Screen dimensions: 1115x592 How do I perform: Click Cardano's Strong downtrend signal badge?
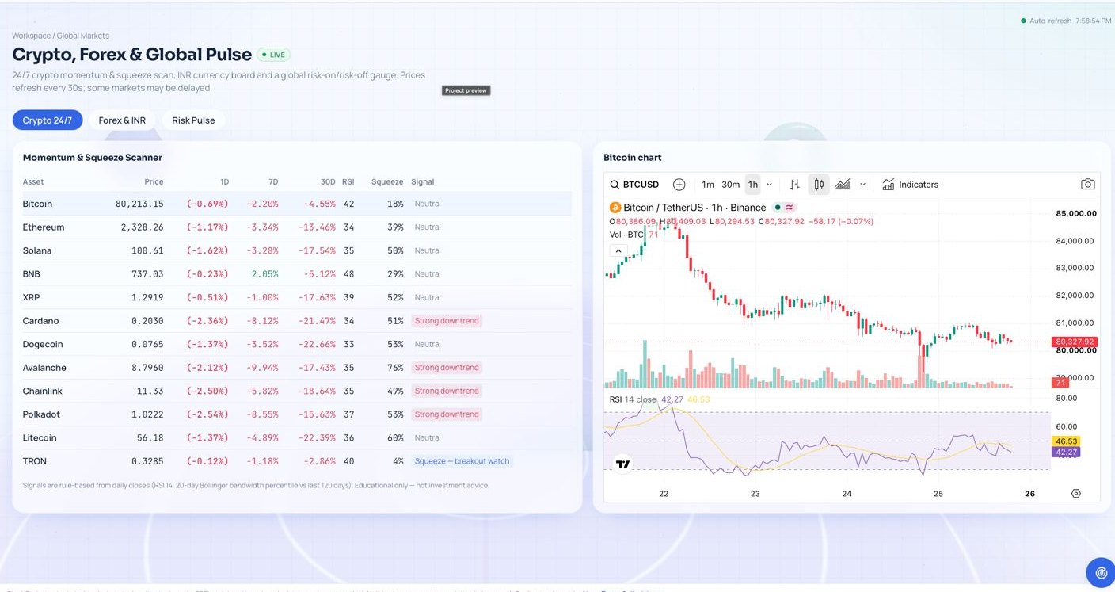[447, 321]
